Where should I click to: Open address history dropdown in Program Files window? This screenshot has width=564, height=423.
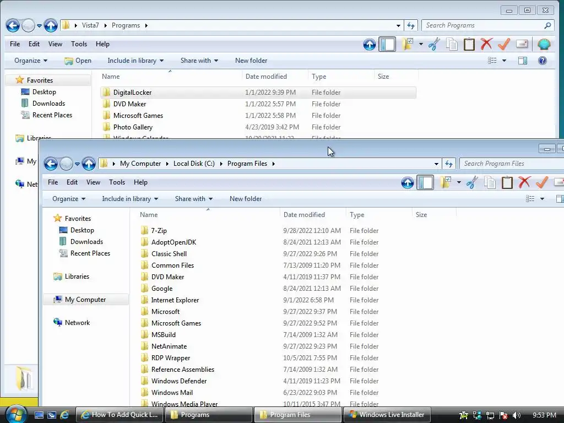pyautogui.click(x=436, y=164)
